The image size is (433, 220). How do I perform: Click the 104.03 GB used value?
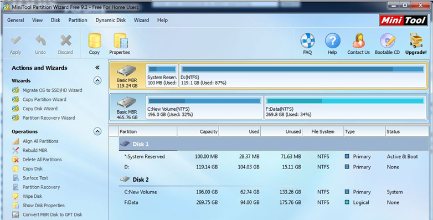coord(249,167)
